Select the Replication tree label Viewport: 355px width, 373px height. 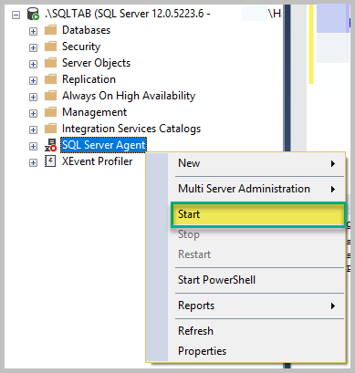point(89,79)
